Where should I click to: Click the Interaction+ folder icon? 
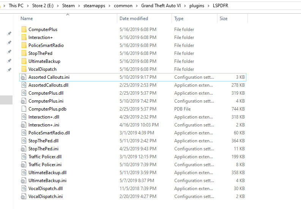tap(24, 37)
